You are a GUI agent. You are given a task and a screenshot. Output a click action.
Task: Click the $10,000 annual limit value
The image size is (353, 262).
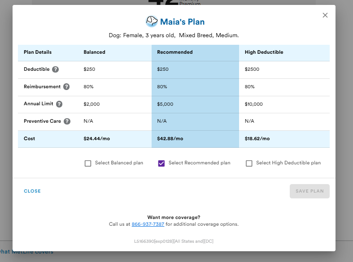pyautogui.click(x=253, y=104)
